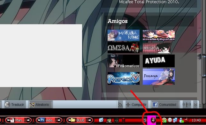Open the Omega friend banner
Image resolution: width=206 pixels, height=125 pixels.
[x=124, y=48]
